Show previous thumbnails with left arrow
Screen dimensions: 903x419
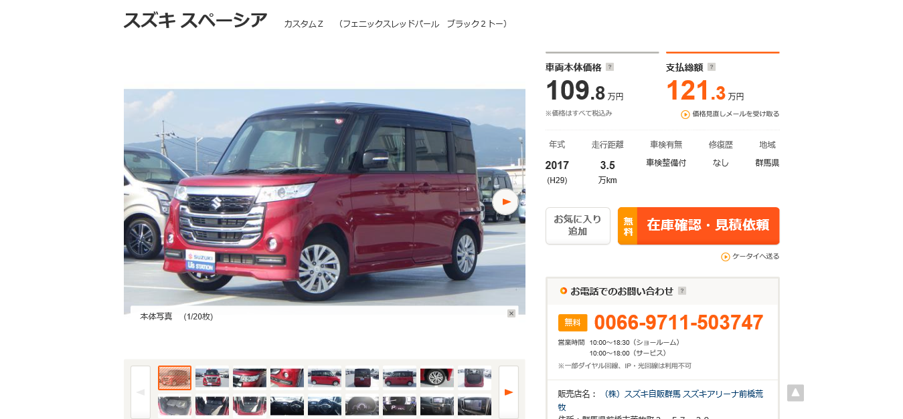141,392
